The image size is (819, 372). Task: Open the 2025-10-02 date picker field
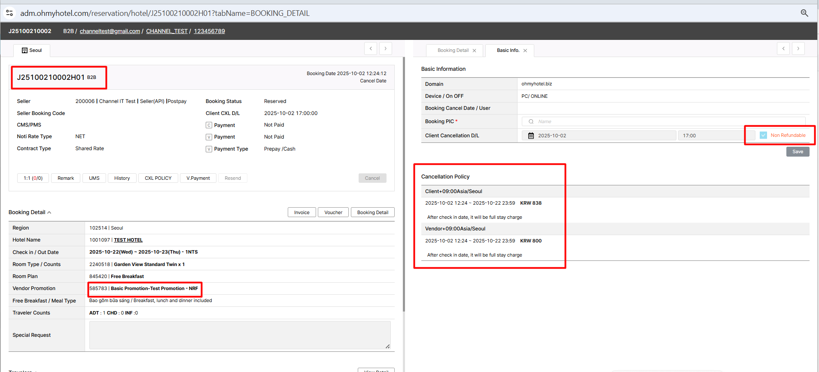(x=601, y=136)
